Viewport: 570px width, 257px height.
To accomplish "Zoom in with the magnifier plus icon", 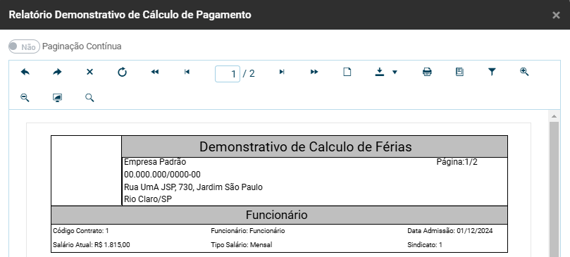I will (524, 72).
